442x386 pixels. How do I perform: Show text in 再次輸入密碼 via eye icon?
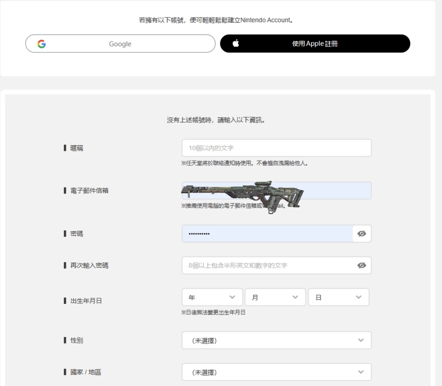[361, 265]
